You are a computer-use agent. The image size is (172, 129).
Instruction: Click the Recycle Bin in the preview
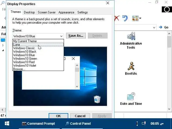pos(97,99)
